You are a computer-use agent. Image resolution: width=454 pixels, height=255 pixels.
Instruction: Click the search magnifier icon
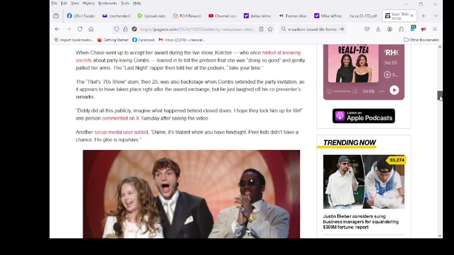tap(283, 29)
